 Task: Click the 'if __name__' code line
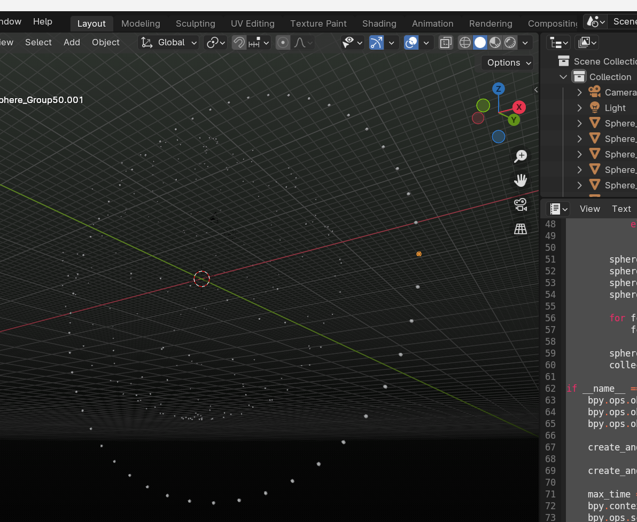pyautogui.click(x=601, y=389)
